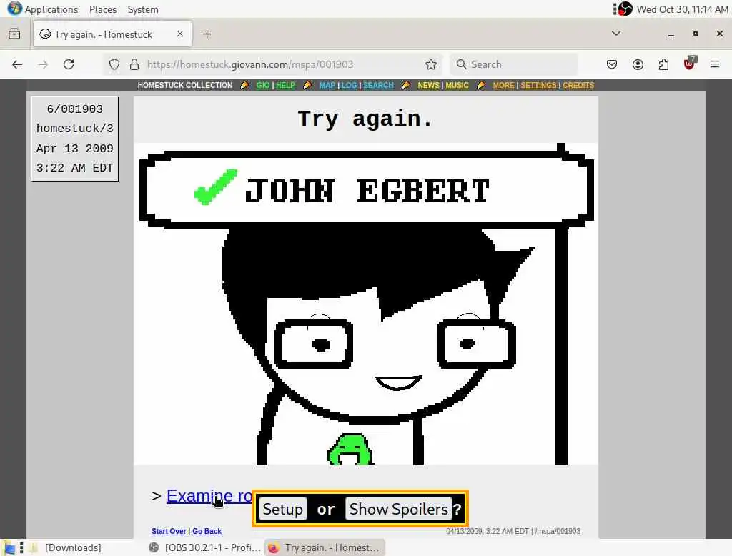Screen dimensions: 732x556
Task: Open the Firefox account icon
Action: point(638,64)
